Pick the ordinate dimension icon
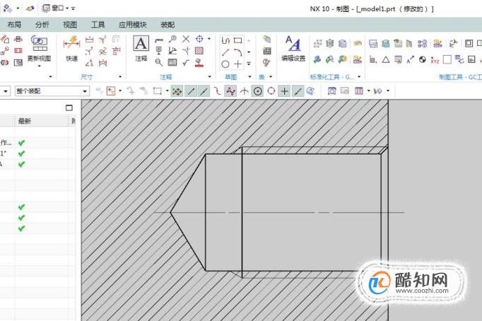Viewport: 482px width, 321px height. (x=116, y=51)
